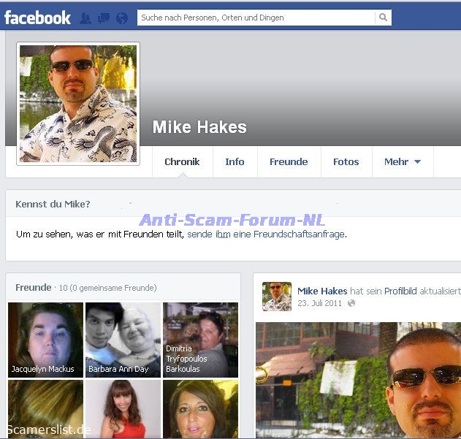461x439 pixels.
Task: Open the messages icon in header
Action: click(x=104, y=18)
